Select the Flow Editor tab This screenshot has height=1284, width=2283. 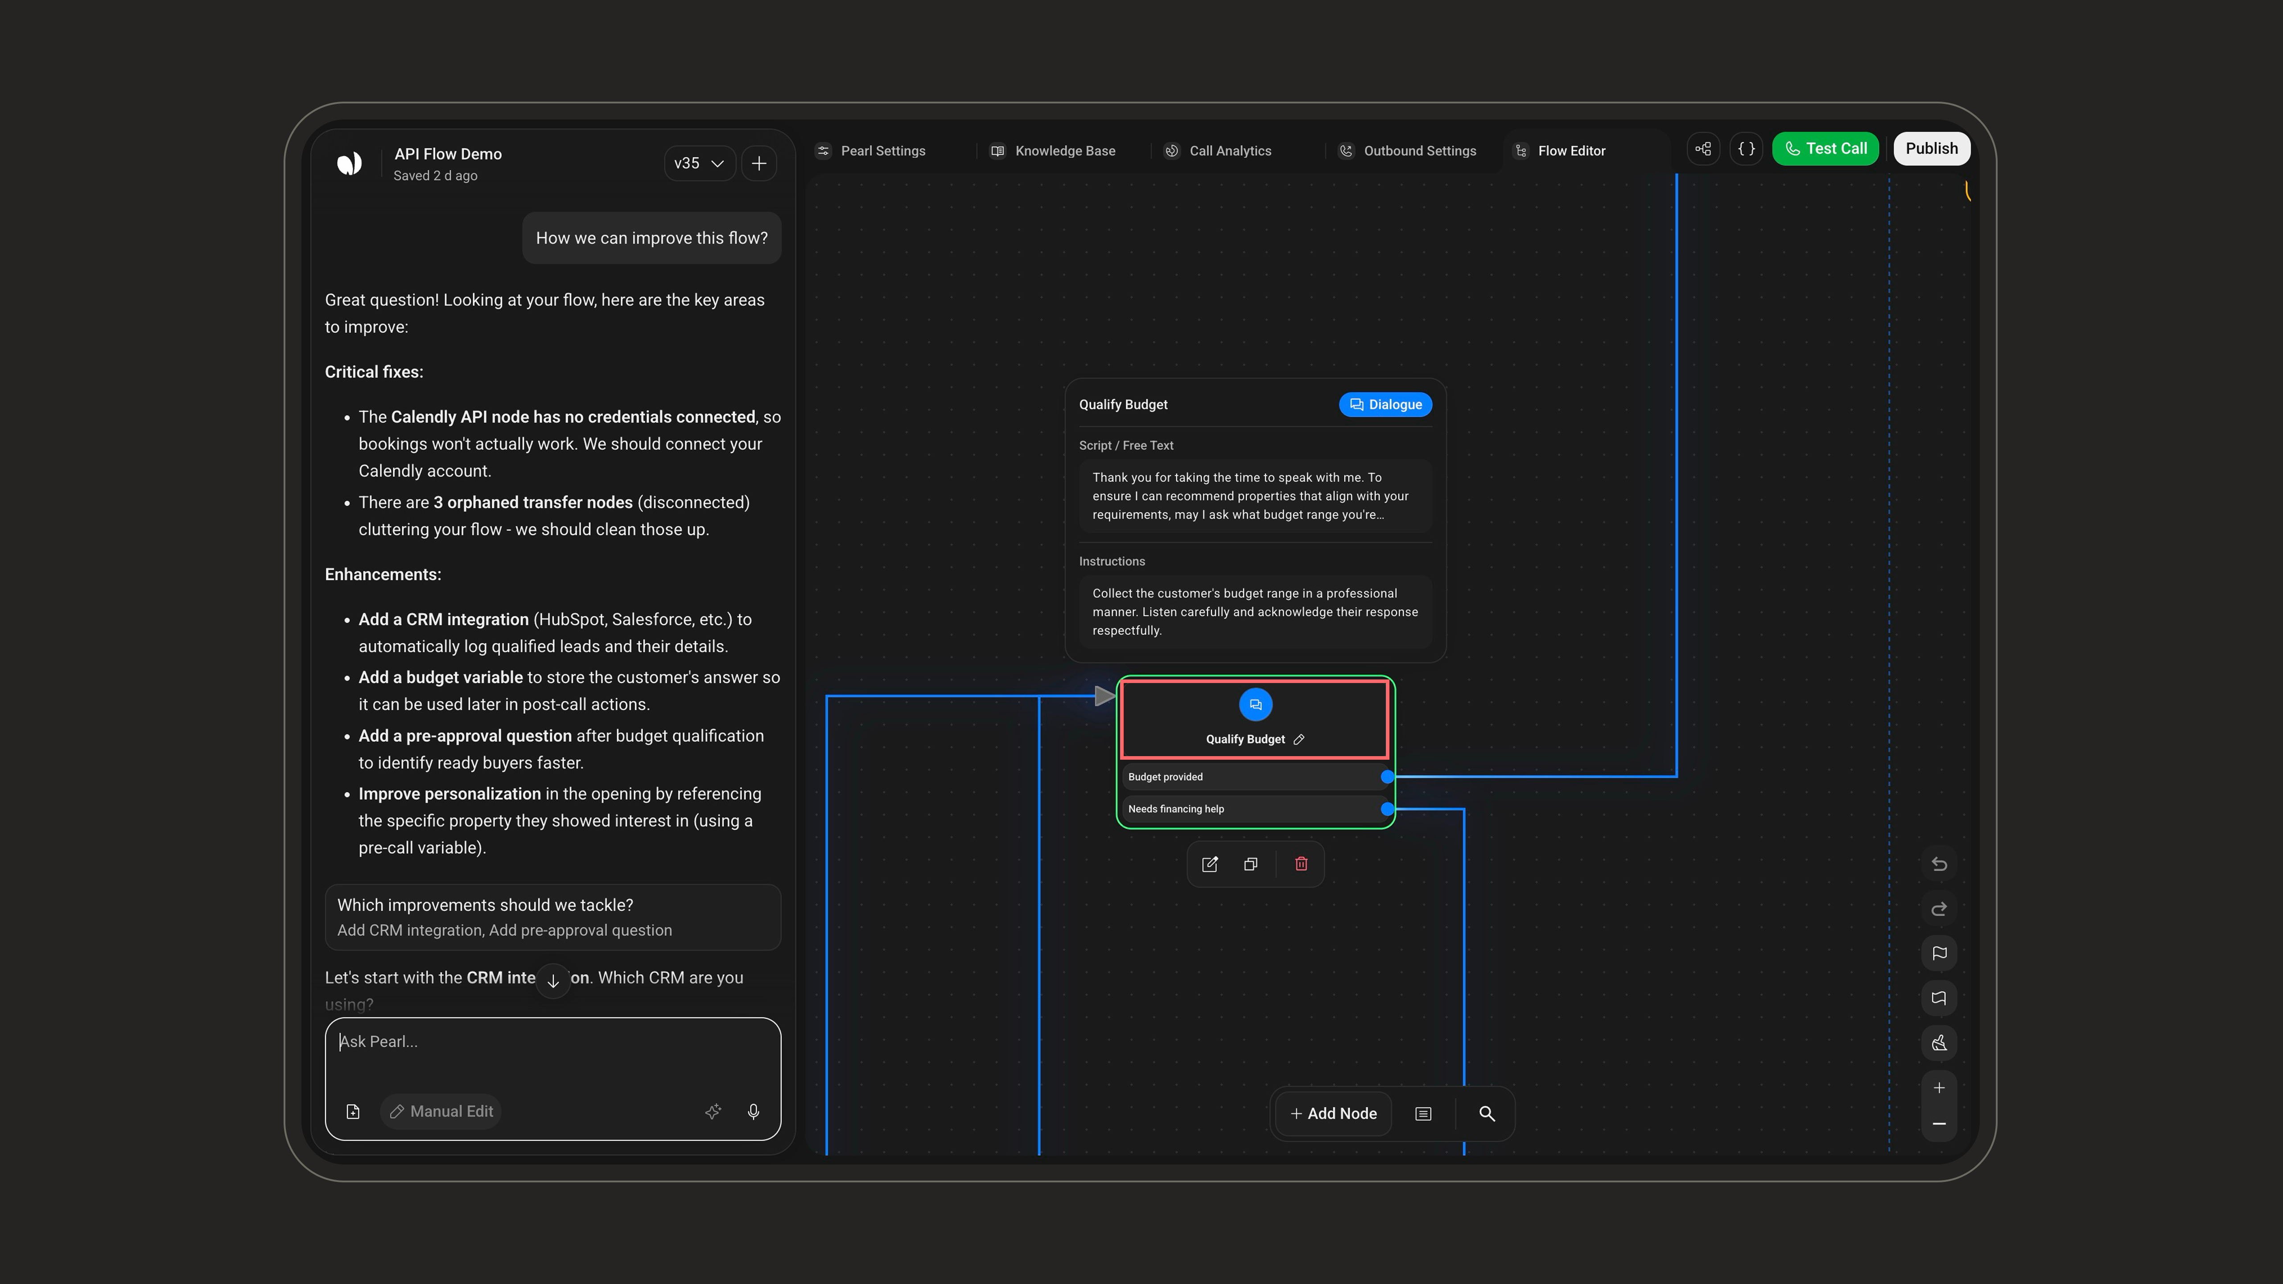1561,151
